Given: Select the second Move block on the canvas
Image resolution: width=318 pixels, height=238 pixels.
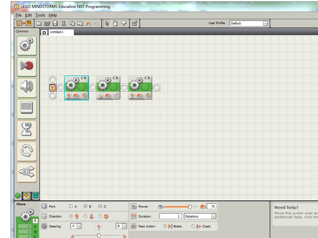Looking at the screenshot, I should 109,88.
